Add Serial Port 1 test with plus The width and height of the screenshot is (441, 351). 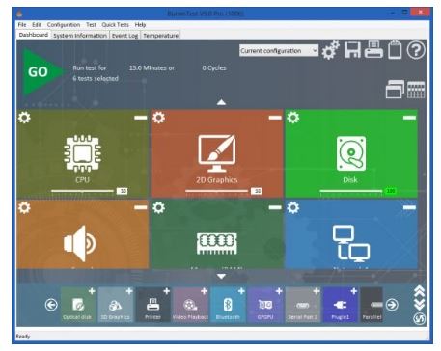tap(317, 291)
